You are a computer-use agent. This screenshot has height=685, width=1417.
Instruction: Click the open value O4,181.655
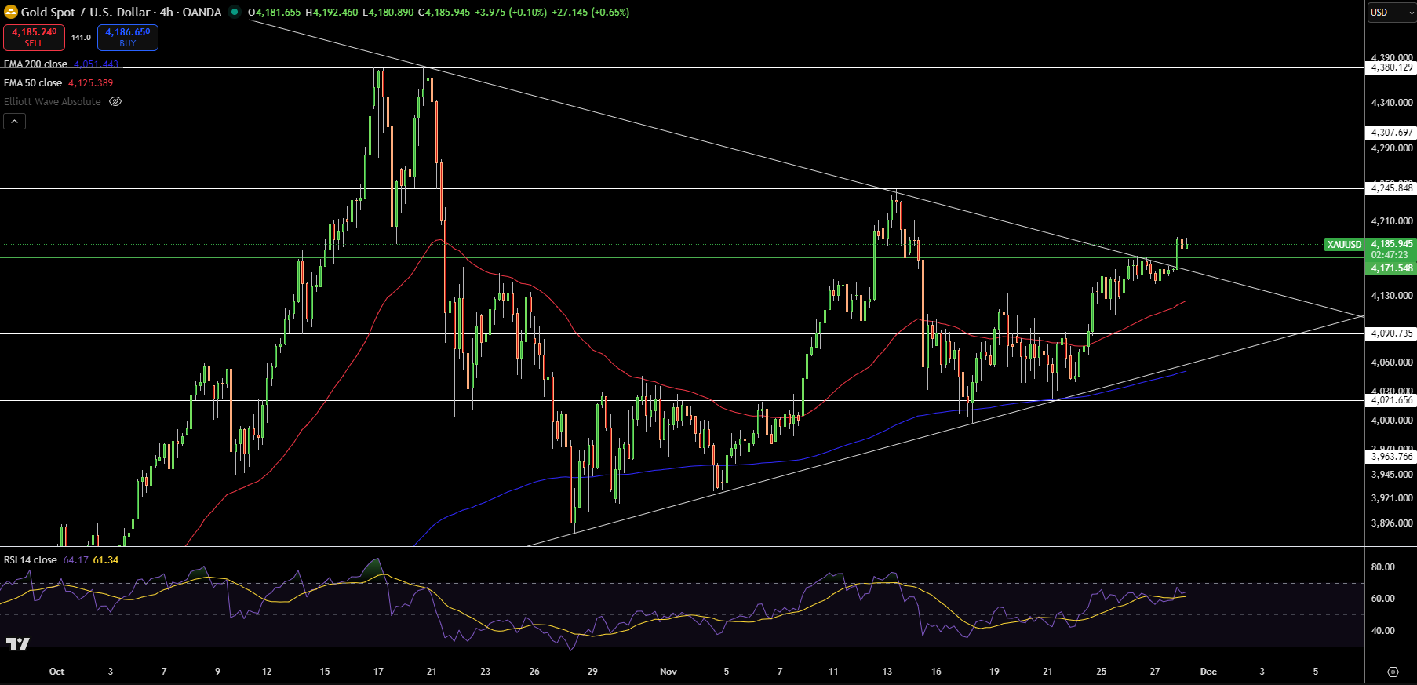point(275,13)
